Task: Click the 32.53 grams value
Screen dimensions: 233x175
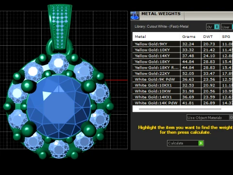Action: click(188, 85)
